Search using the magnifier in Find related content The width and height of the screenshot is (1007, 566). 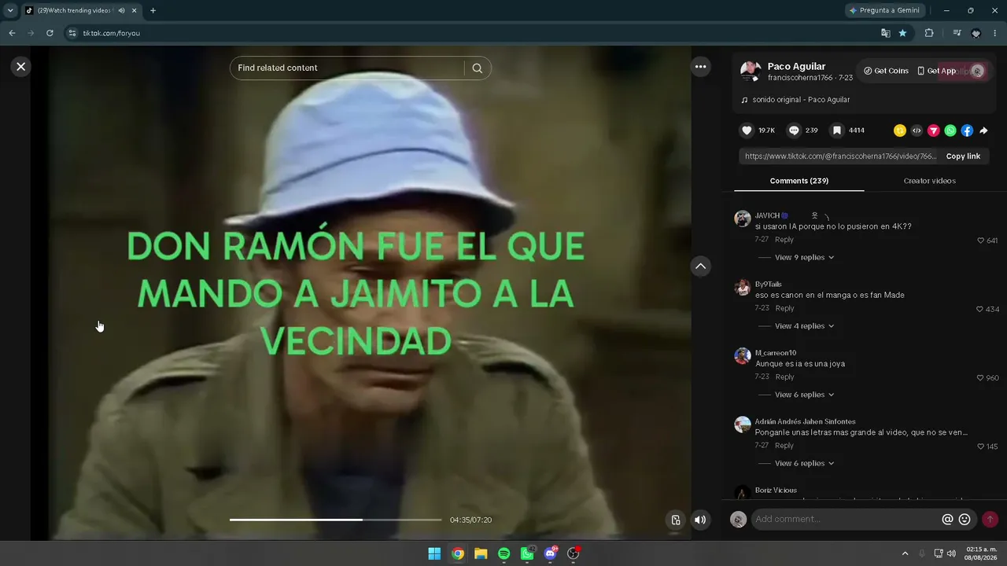(x=477, y=68)
